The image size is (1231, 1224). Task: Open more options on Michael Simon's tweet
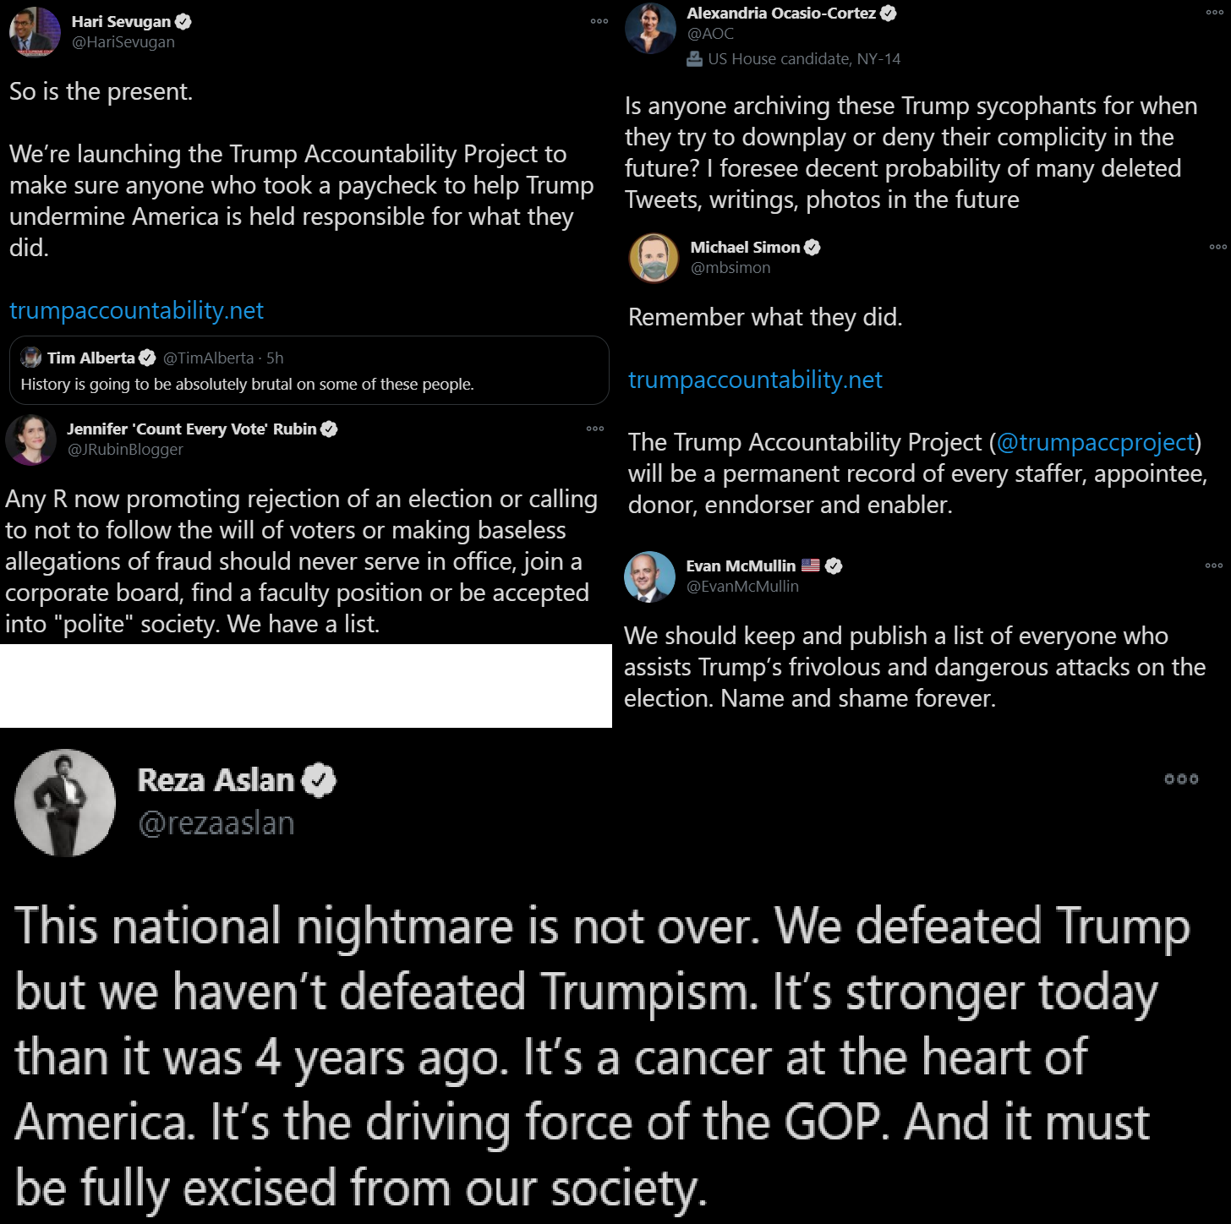(x=1217, y=247)
